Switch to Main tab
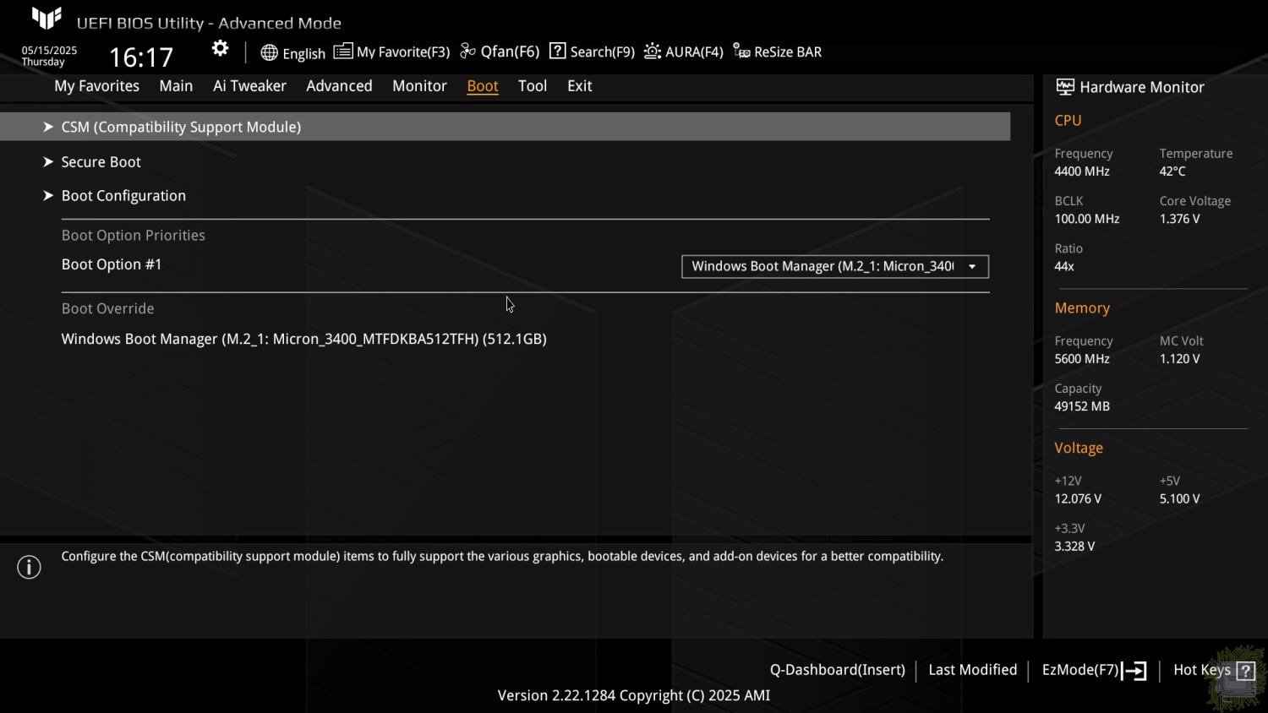Screen dimensions: 1268x713 coord(176,86)
